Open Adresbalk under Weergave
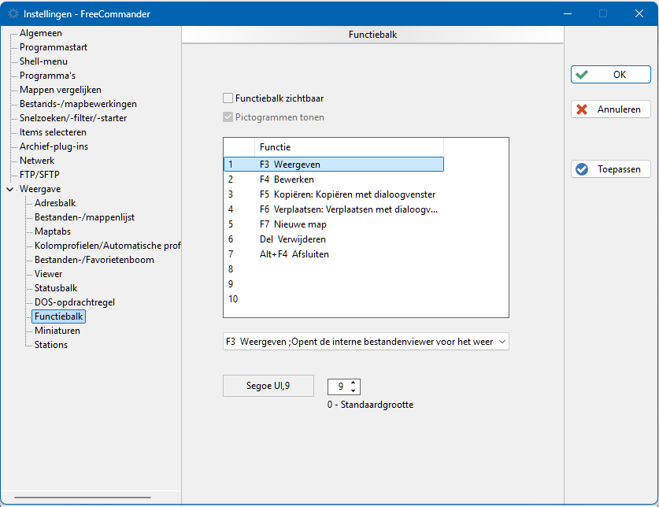 [55, 203]
